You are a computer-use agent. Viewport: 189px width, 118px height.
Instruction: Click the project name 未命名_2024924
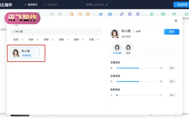(95, 5)
